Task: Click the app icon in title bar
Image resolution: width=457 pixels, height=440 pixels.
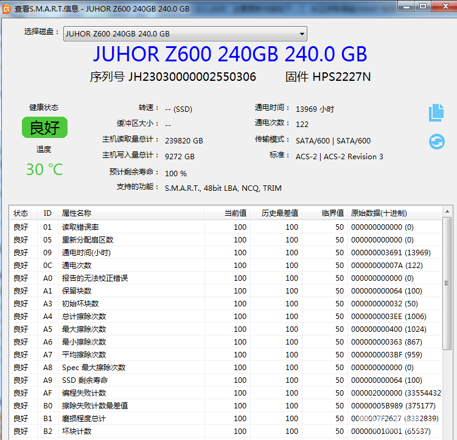Action: (6, 9)
